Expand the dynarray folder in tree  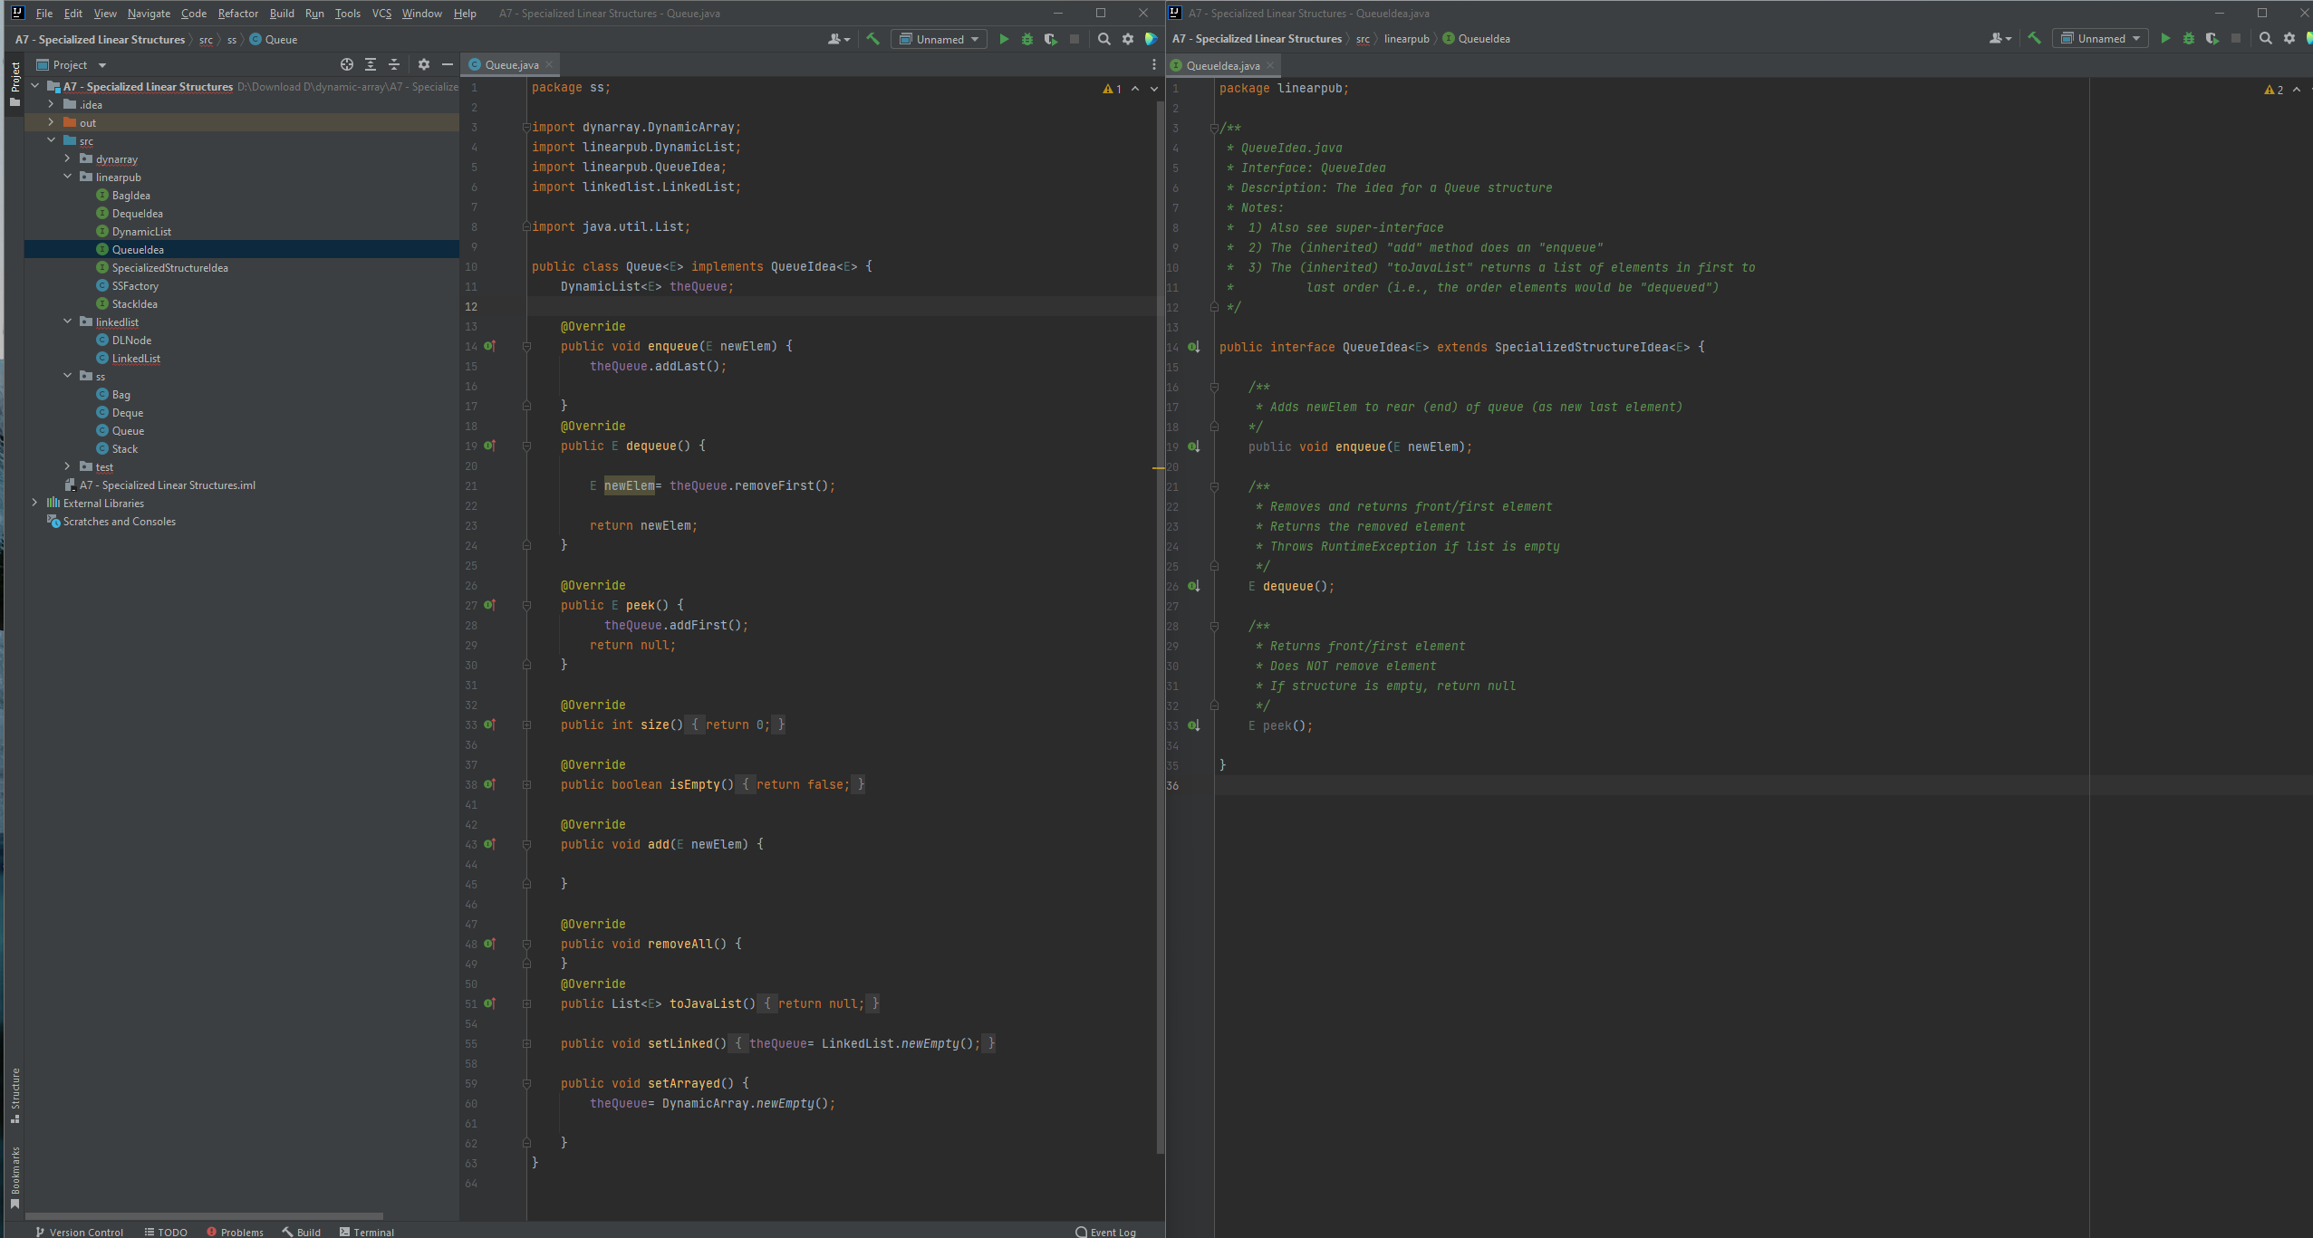[x=67, y=158]
